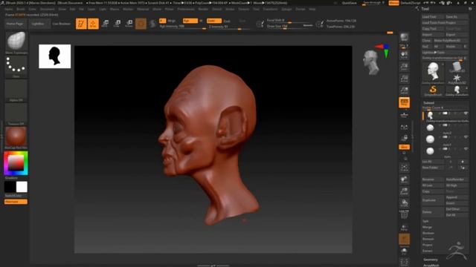The width and height of the screenshot is (476, 267).
Task: Click the Zoom3D icon in right shelf
Action: click(404, 191)
